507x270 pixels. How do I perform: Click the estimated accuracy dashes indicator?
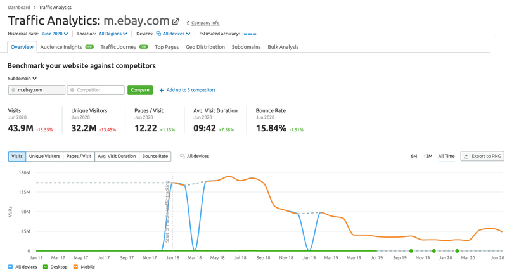coord(250,34)
